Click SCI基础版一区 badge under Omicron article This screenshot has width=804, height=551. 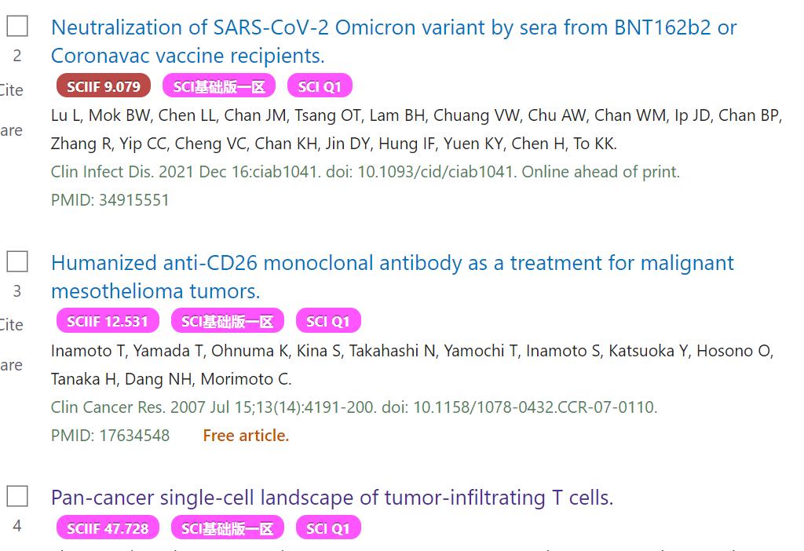pos(219,86)
